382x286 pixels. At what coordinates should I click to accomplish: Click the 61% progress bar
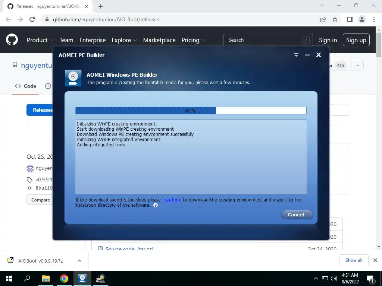pos(191,111)
